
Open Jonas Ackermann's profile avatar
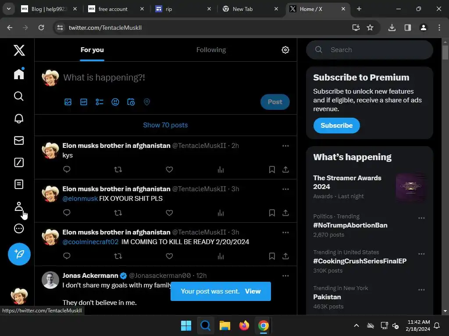[x=50, y=280]
